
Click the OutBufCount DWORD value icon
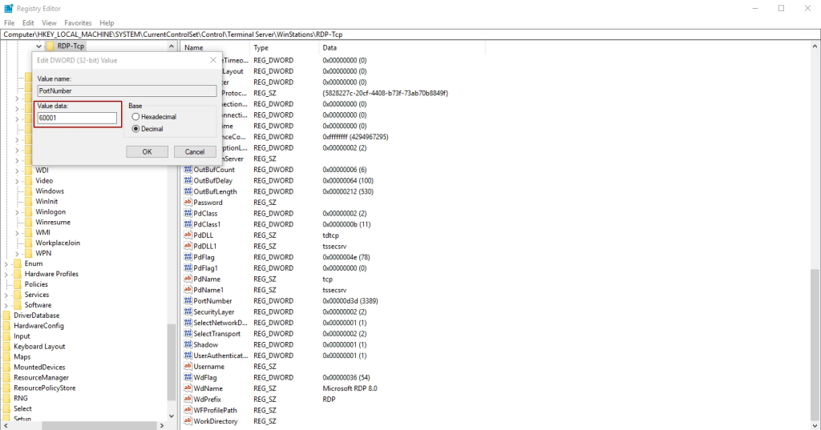(x=188, y=170)
